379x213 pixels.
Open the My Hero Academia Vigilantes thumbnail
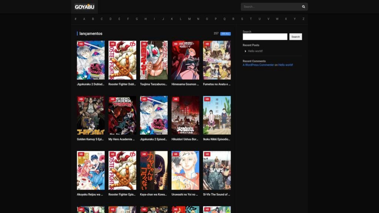click(x=122, y=115)
